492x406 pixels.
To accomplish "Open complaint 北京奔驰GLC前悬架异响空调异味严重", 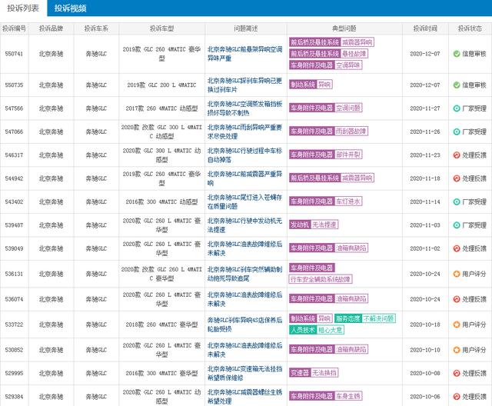I will (244, 54).
